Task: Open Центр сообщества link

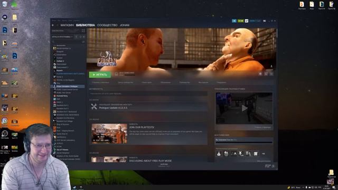Action: 126,82
